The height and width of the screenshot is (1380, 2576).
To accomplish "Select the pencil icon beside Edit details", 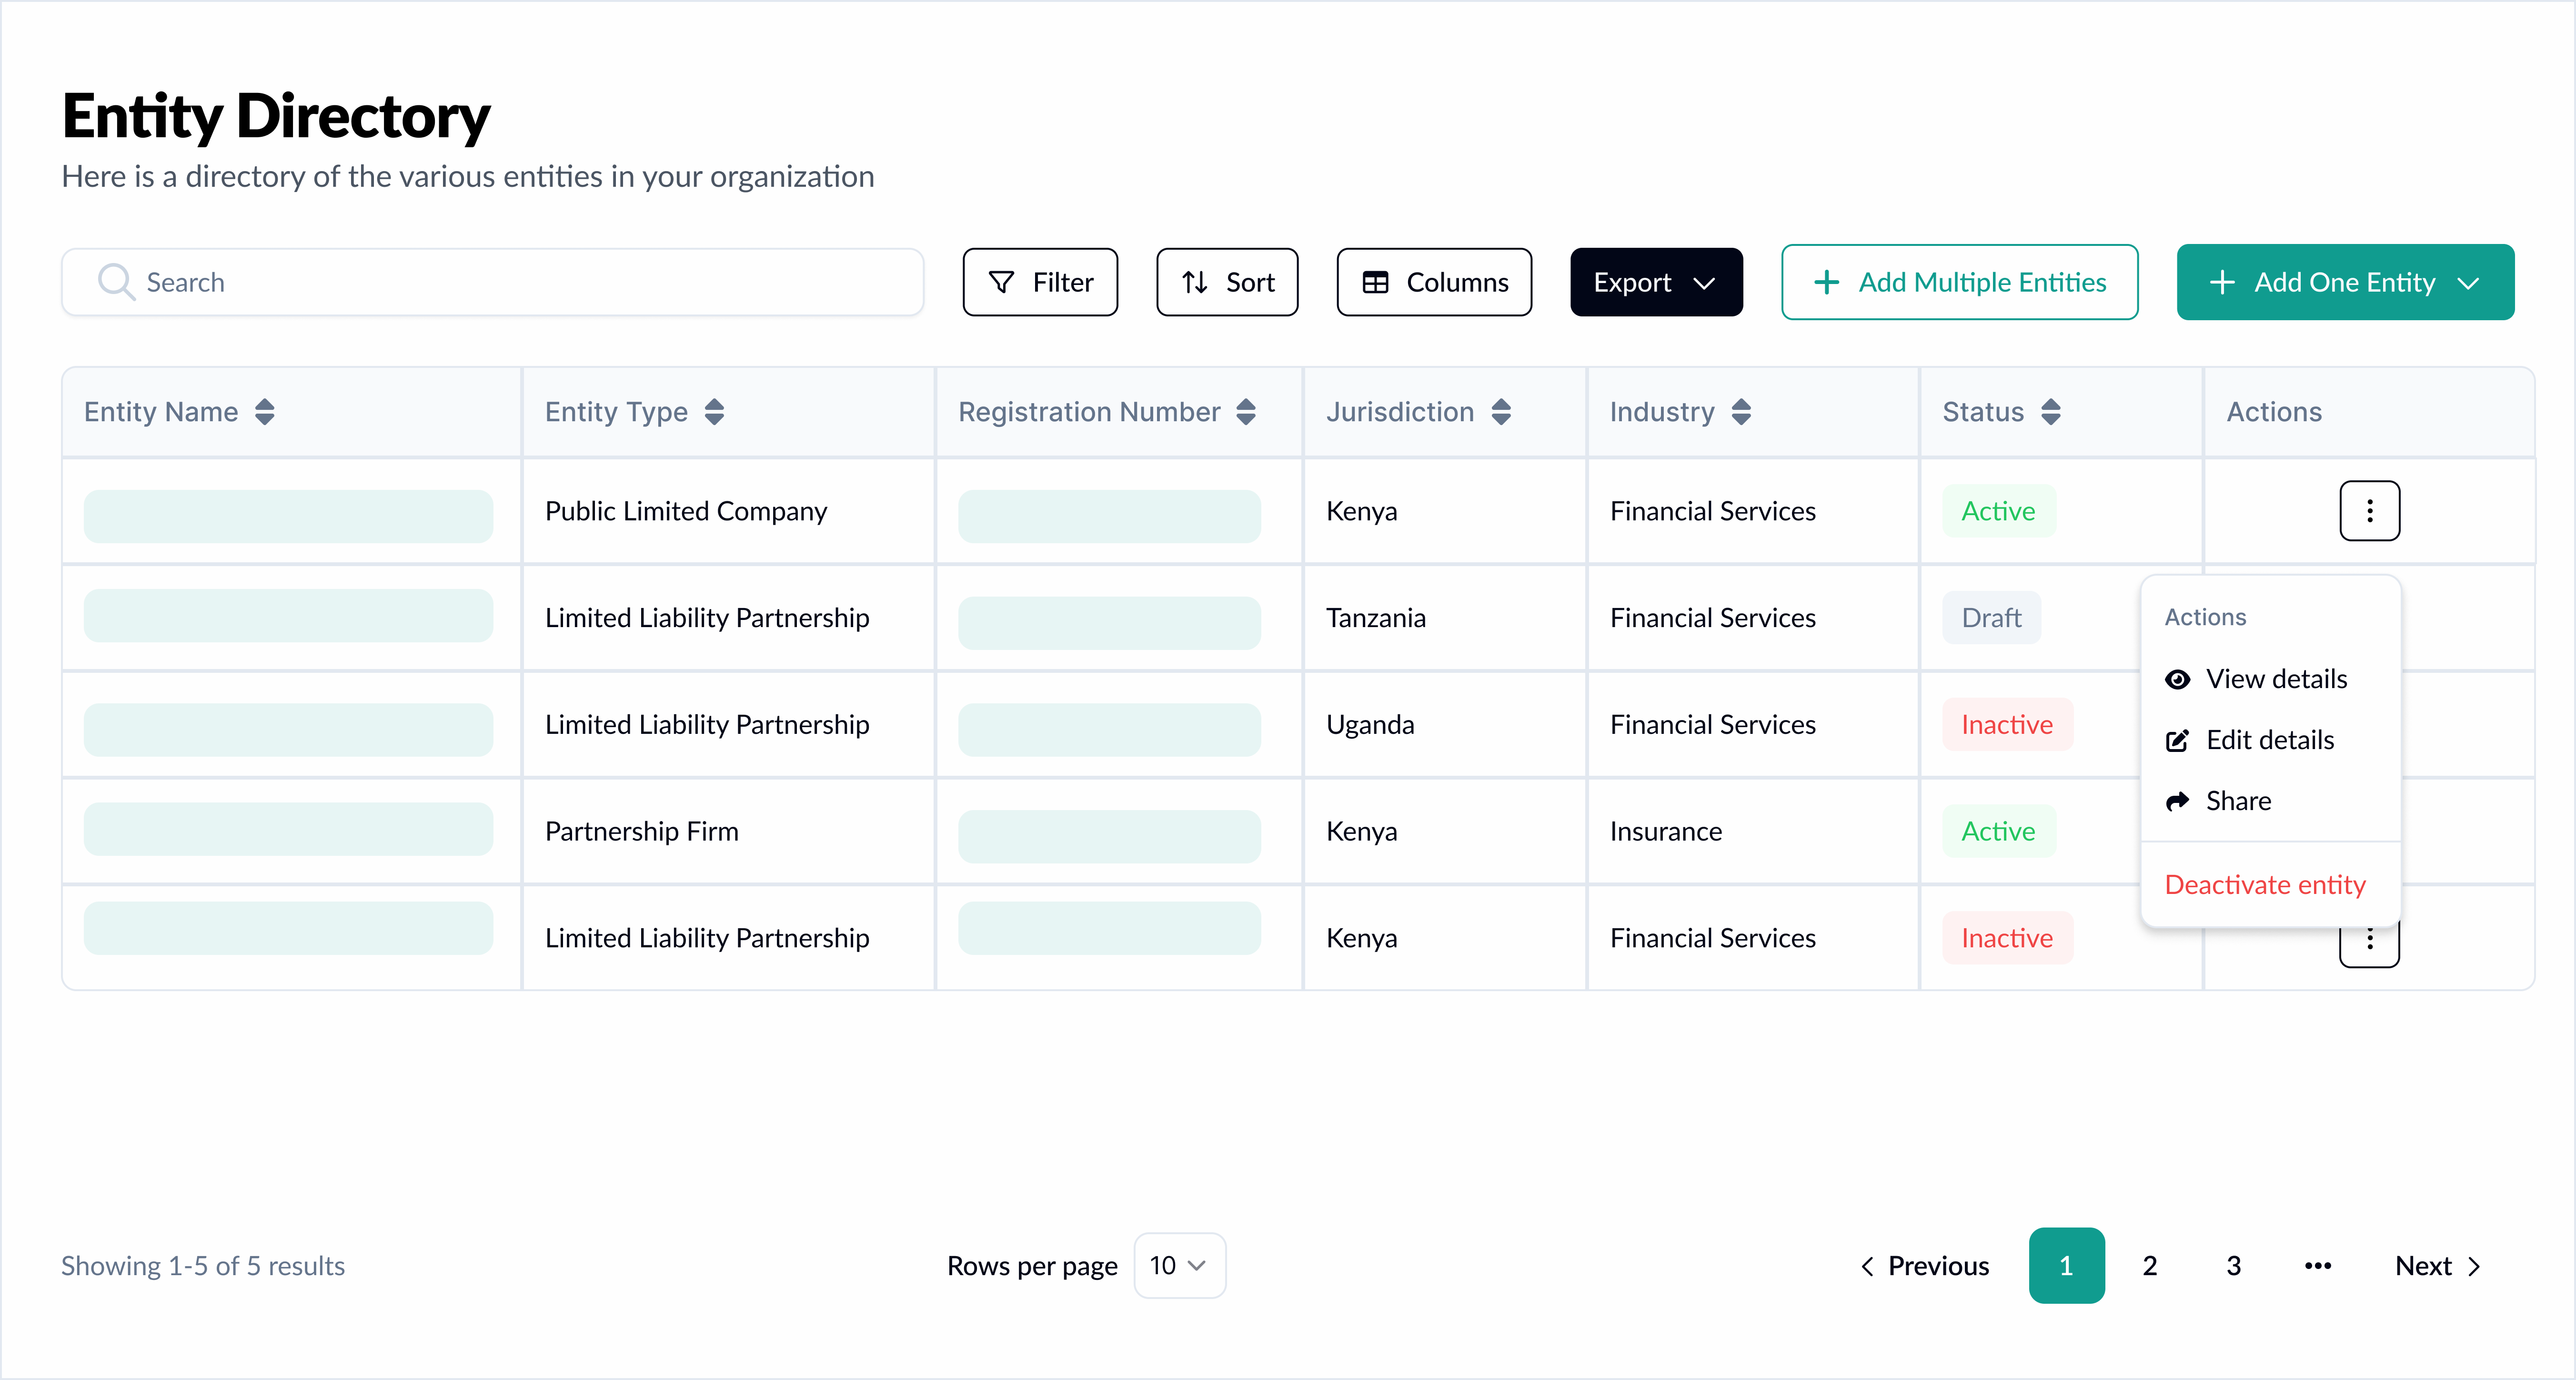I will [2178, 740].
